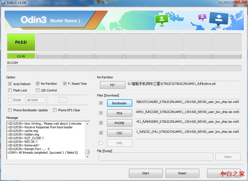Uncheck the PHONE file checkbox
This screenshot has width=248, height=181.
pos(101,123)
